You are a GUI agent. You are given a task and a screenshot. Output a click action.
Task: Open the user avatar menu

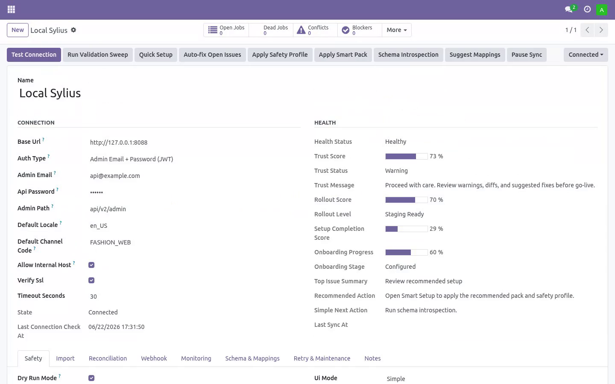tap(602, 9)
